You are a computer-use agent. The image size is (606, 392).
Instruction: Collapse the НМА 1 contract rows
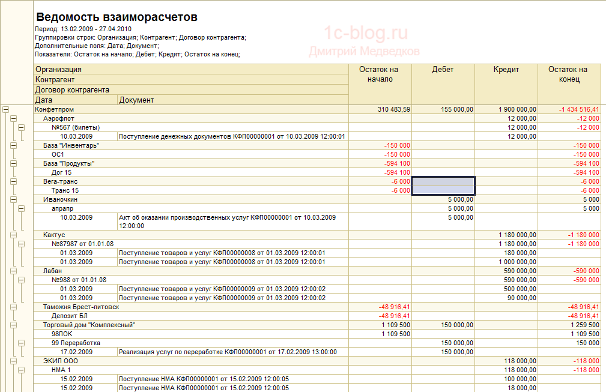[x=22, y=370]
